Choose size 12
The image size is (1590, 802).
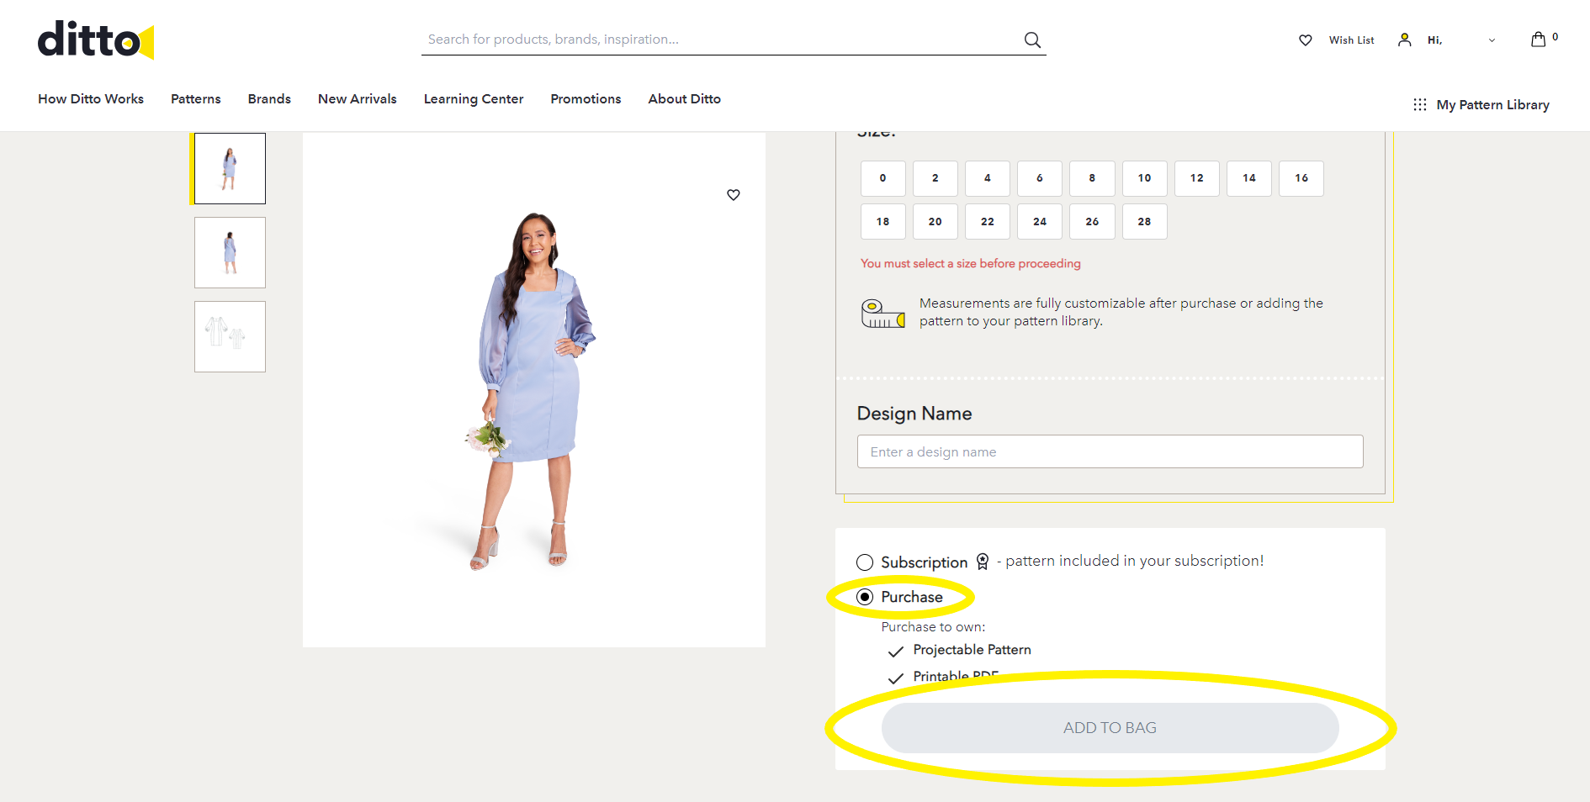[1197, 178]
